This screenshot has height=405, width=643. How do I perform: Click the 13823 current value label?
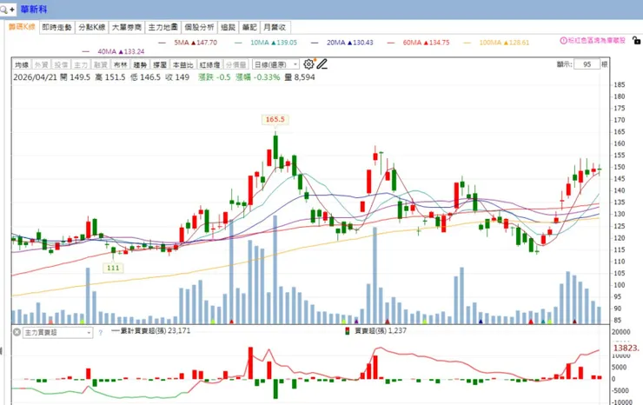[x=626, y=348]
